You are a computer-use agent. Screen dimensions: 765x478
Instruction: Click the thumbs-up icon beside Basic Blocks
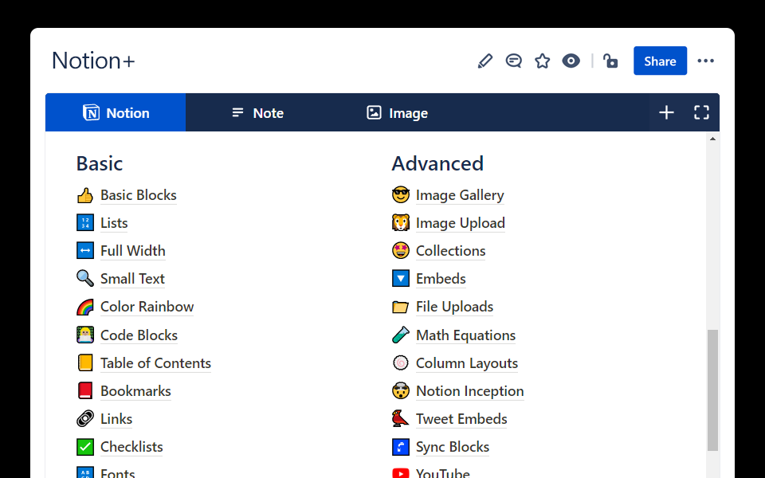pos(85,195)
